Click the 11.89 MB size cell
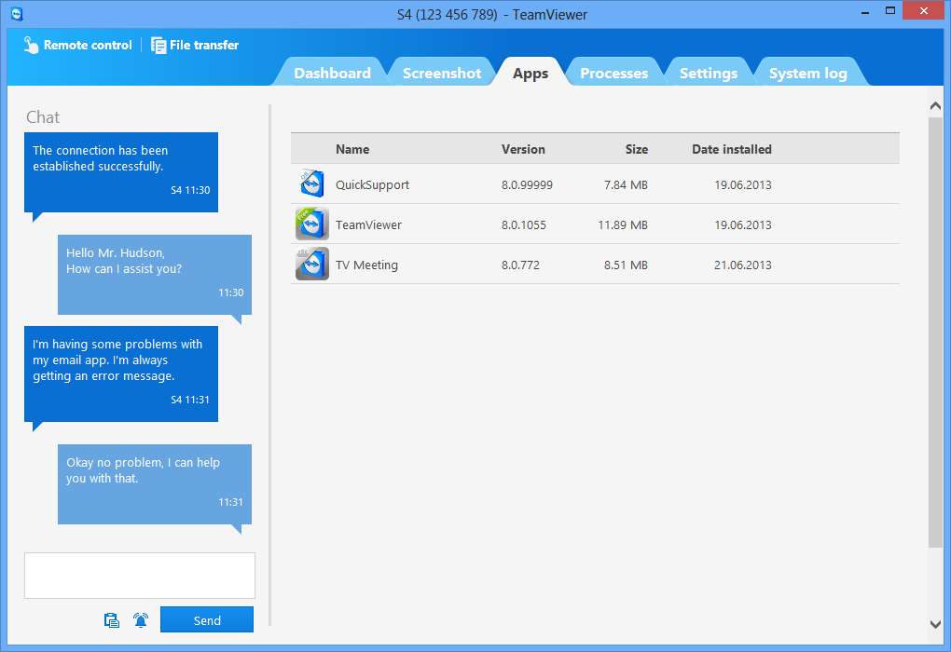Image resolution: width=951 pixels, height=652 pixels. pyautogui.click(x=622, y=224)
